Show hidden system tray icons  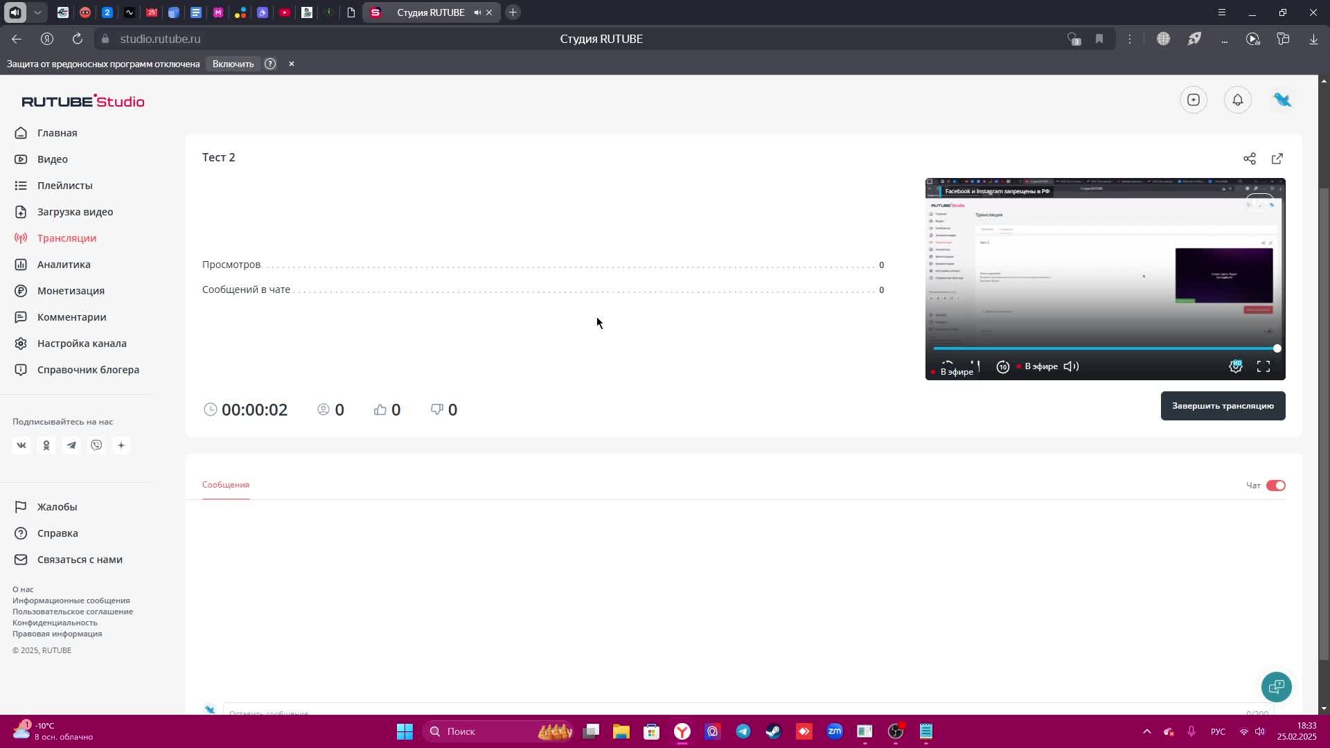1146,731
